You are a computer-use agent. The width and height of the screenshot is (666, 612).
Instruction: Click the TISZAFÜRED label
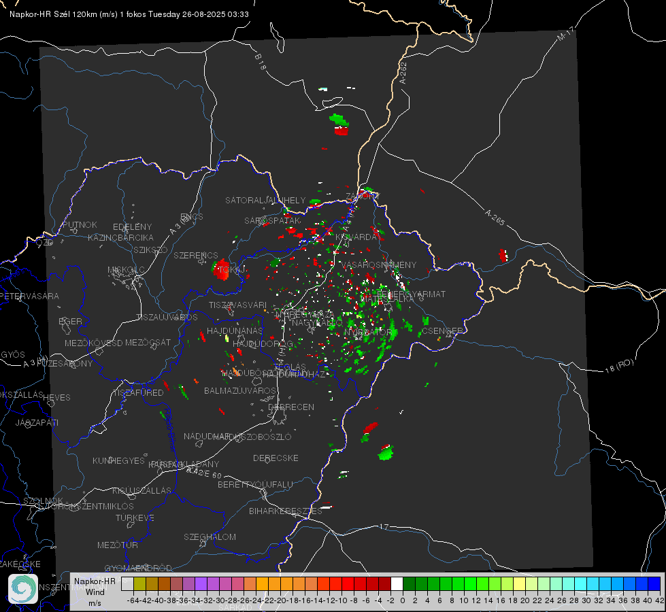click(x=138, y=393)
